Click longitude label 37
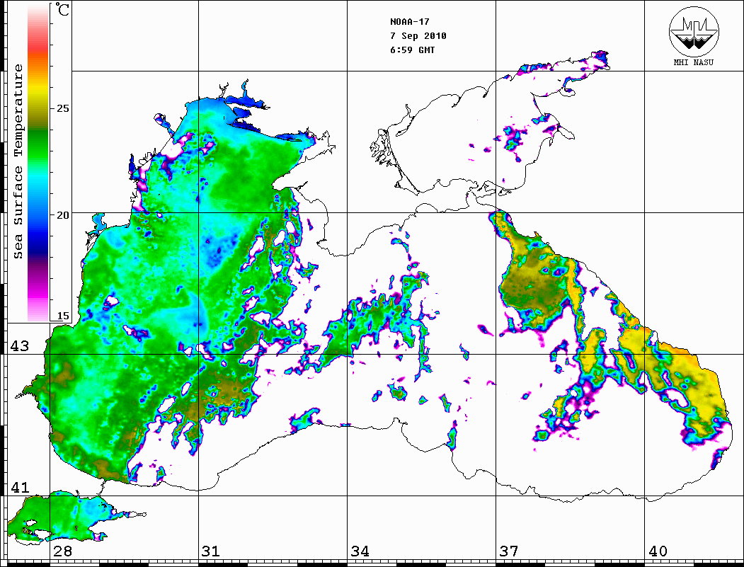 509,551
